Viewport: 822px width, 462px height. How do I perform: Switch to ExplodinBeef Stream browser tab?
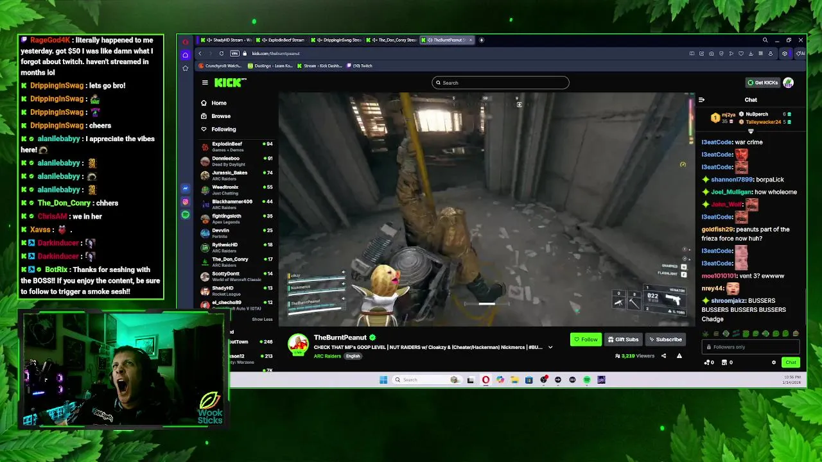[x=283, y=40]
